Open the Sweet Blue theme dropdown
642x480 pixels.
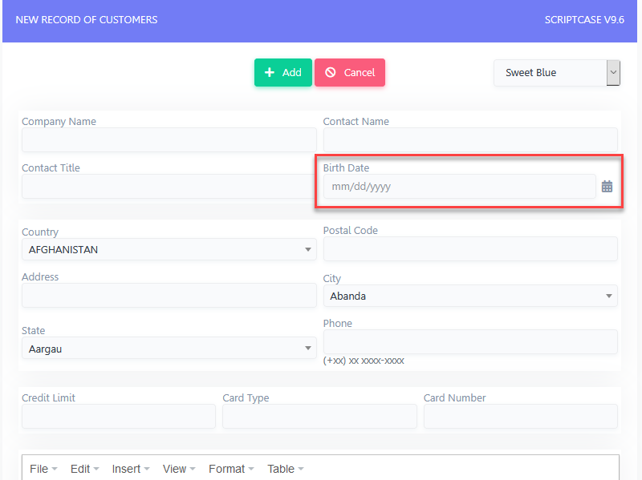pyautogui.click(x=557, y=73)
